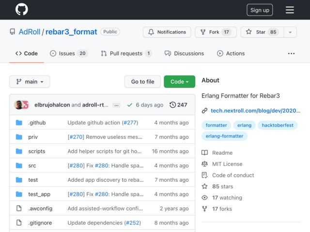The height and width of the screenshot is (232, 310).
Task: Click the priv folder icon
Action: tap(19, 137)
